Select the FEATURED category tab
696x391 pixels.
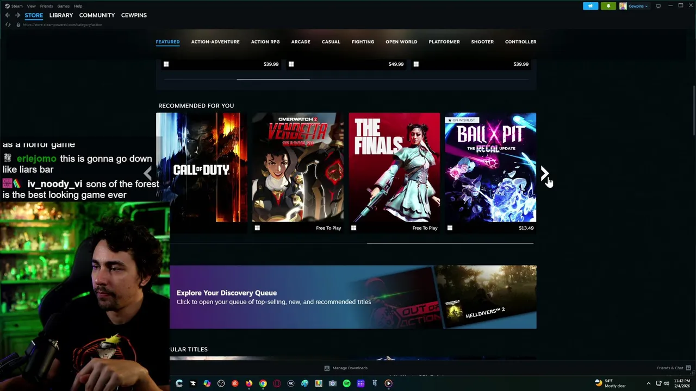(167, 42)
